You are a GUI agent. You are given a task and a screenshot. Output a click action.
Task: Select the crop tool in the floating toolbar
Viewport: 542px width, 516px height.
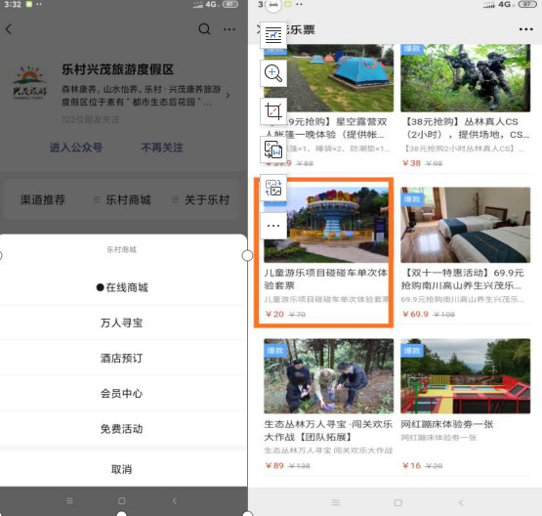pyautogui.click(x=273, y=111)
